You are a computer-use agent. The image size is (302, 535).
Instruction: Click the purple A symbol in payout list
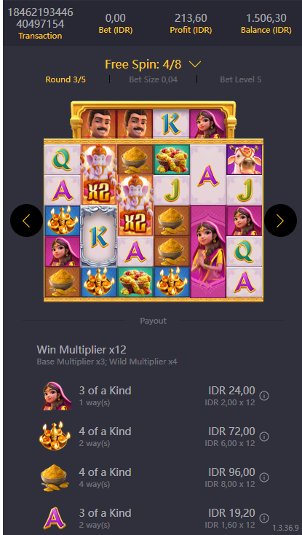pos(55,518)
